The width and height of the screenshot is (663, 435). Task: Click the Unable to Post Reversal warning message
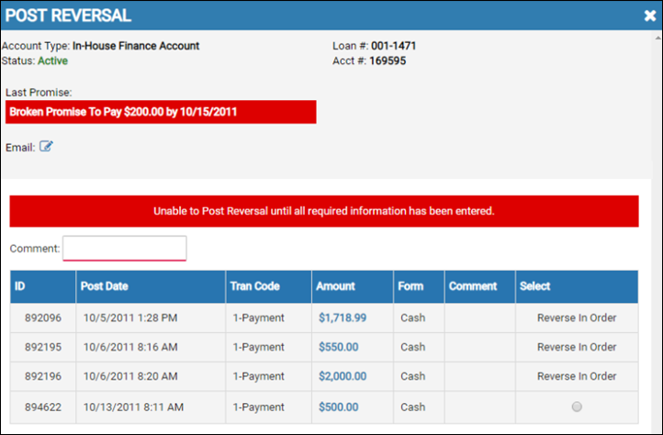(324, 211)
